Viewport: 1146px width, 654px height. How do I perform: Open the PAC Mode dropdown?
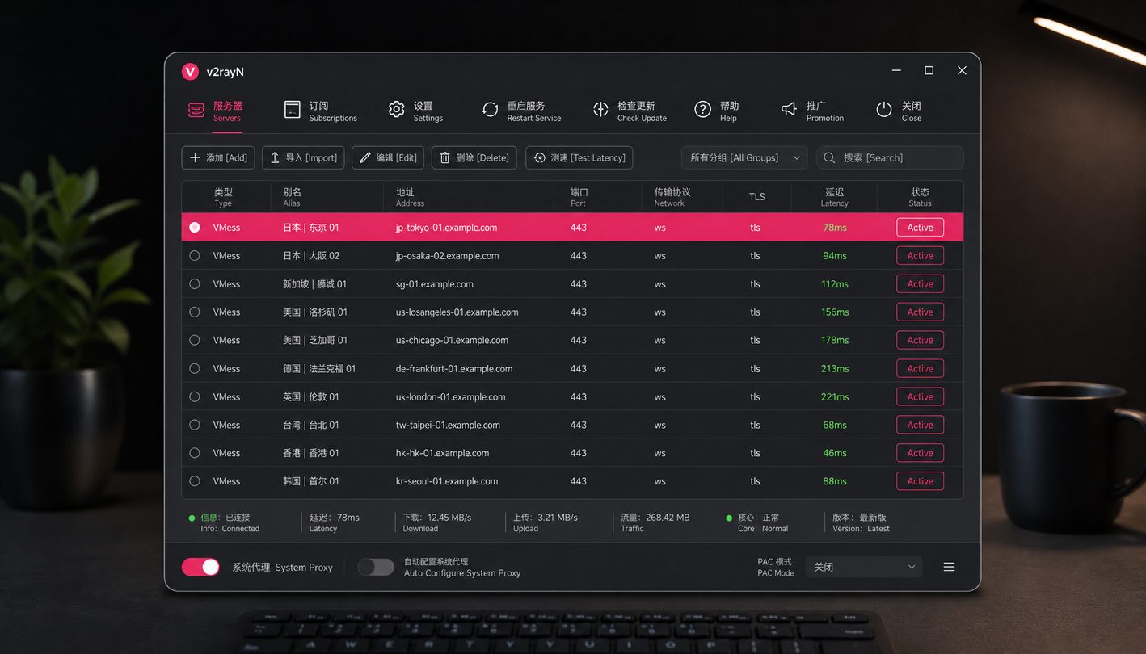pyautogui.click(x=863, y=567)
